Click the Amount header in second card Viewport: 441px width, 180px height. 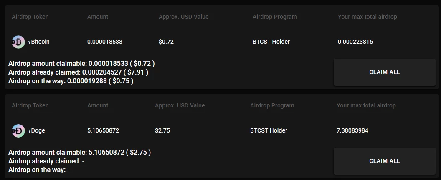coord(98,105)
